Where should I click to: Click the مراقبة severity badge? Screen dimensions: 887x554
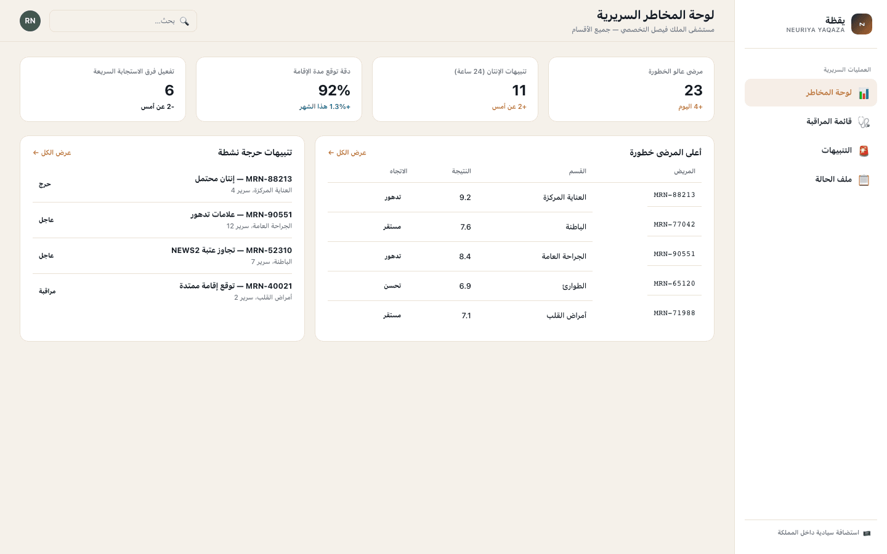point(47,291)
